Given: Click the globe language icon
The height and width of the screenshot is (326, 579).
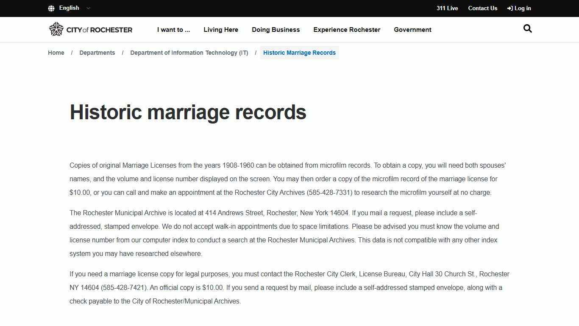Looking at the screenshot, I should point(51,8).
